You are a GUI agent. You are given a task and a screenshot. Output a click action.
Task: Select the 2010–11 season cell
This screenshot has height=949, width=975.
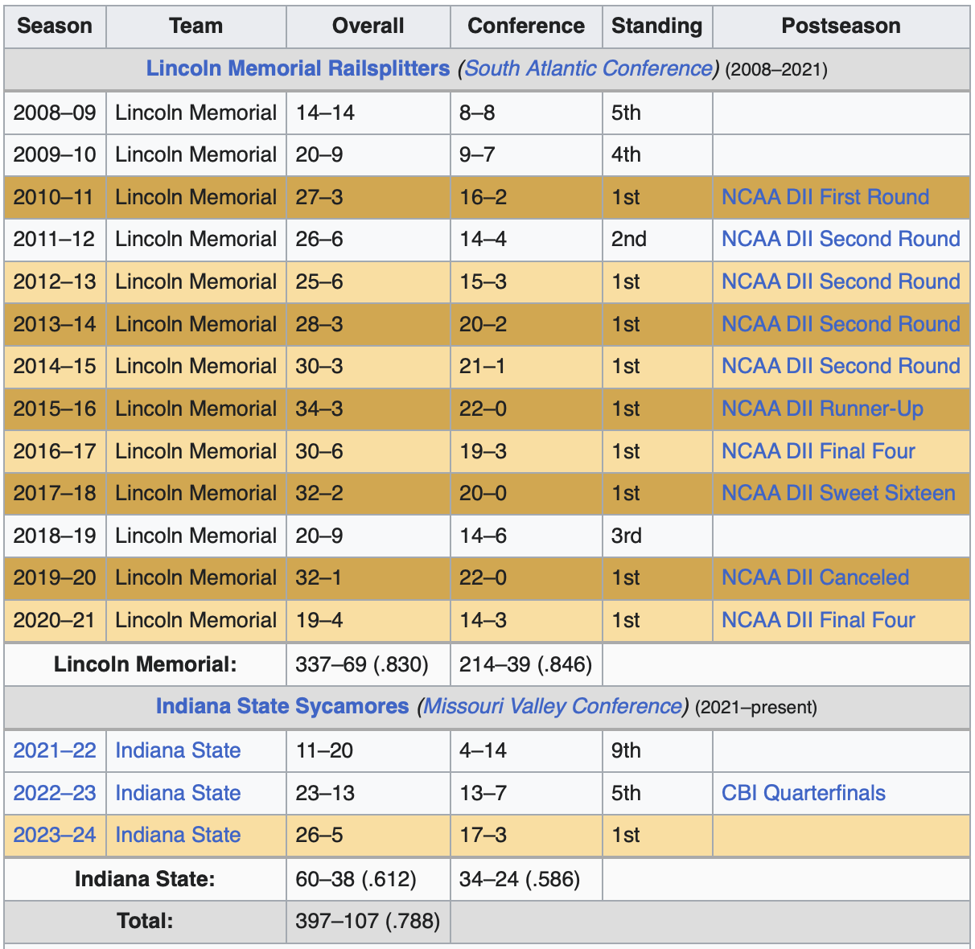click(x=55, y=197)
